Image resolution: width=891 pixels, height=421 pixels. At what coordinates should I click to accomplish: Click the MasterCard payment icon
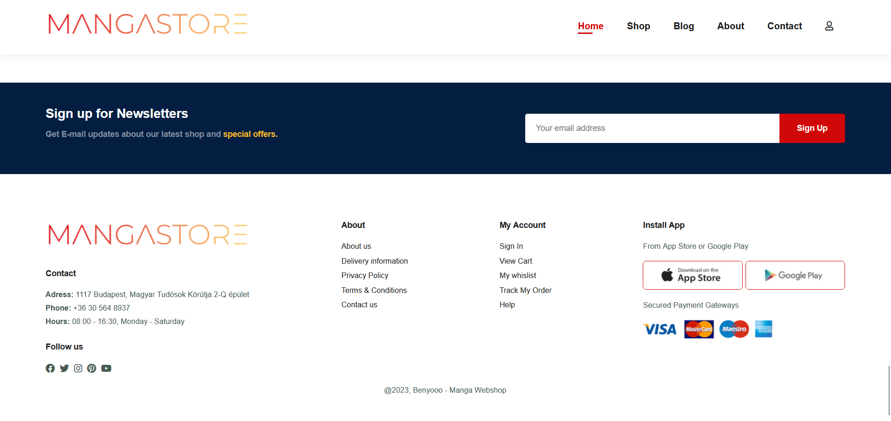coord(699,329)
